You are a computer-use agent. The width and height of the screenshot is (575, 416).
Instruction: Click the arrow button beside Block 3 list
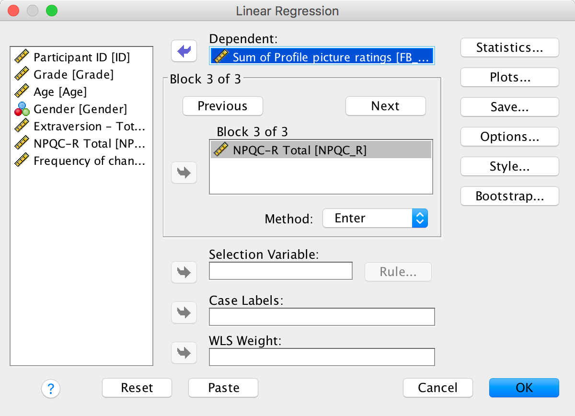(184, 173)
